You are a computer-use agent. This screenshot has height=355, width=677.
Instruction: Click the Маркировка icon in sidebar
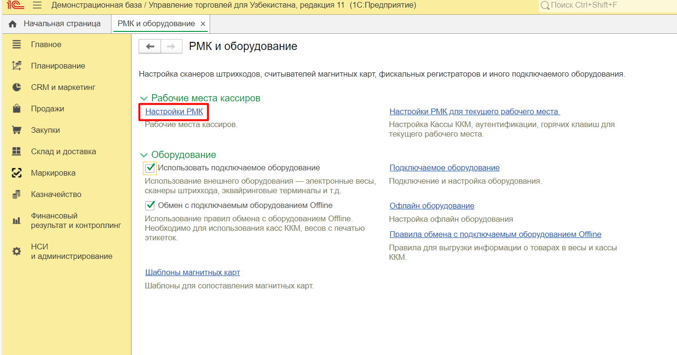pyautogui.click(x=17, y=173)
